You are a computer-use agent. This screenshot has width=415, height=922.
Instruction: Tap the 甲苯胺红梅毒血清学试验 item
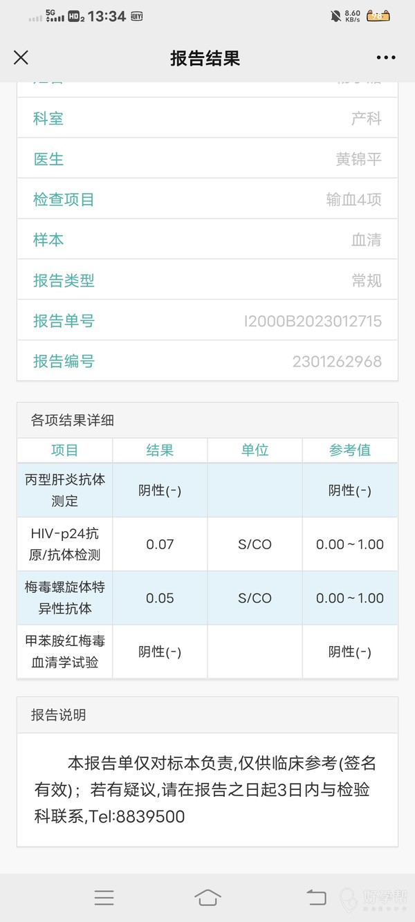[x=65, y=652]
